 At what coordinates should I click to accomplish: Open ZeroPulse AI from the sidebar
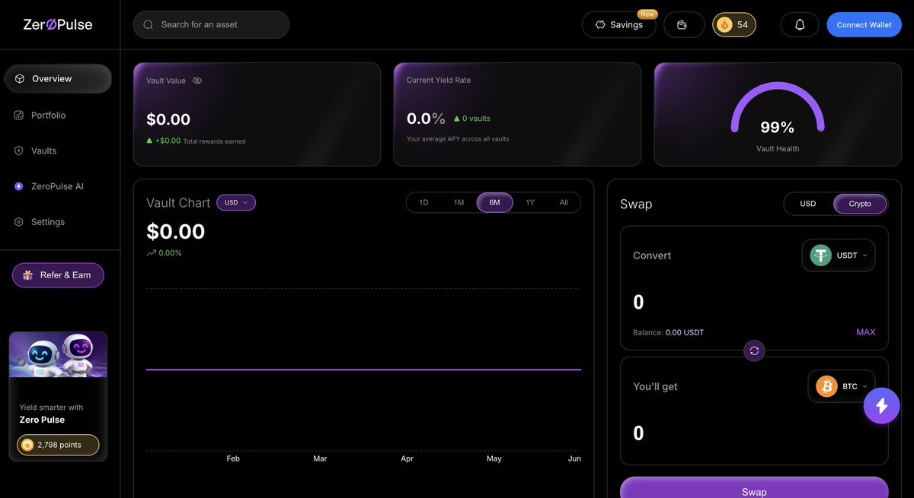point(56,186)
